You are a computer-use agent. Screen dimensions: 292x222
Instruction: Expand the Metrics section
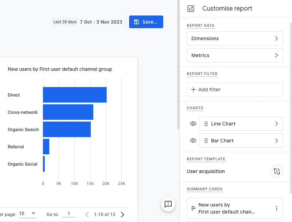pos(235,55)
